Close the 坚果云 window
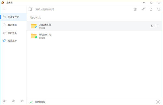The width and height of the screenshot is (163, 105). pyautogui.click(x=159, y=3)
